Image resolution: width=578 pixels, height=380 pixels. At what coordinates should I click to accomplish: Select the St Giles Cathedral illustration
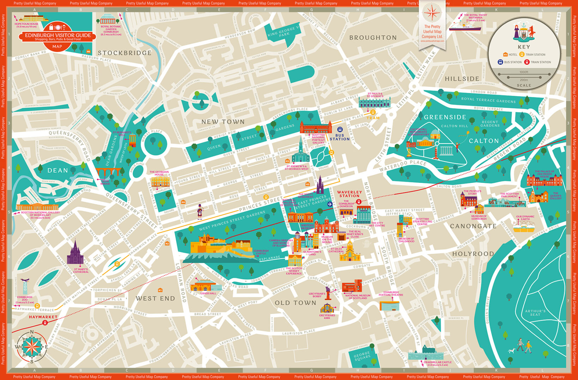(349, 251)
